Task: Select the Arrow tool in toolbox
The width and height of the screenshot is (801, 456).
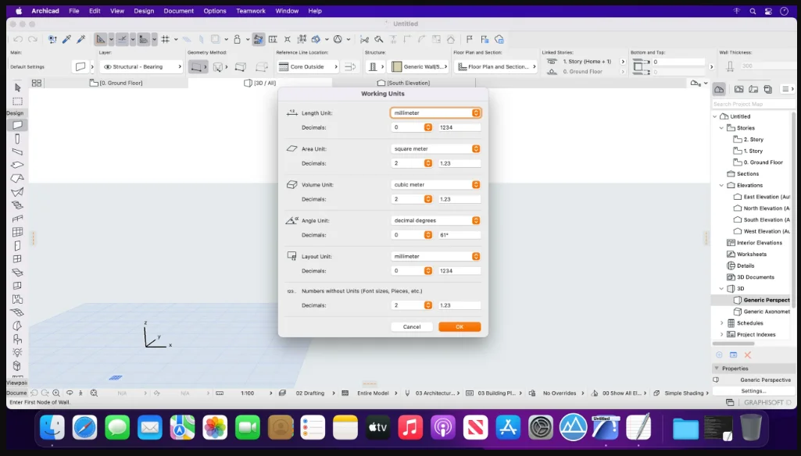Action: (17, 87)
